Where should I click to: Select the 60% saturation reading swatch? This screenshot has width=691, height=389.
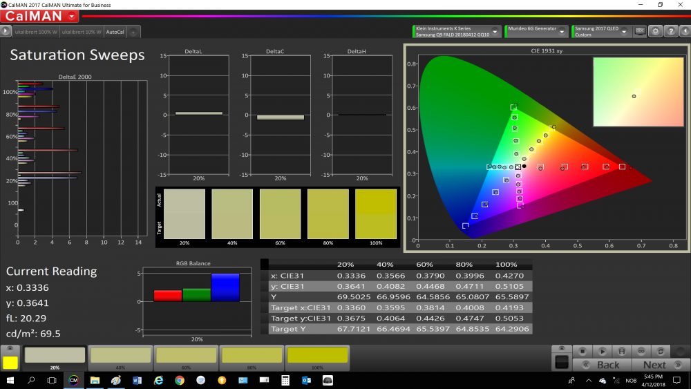coord(186,357)
